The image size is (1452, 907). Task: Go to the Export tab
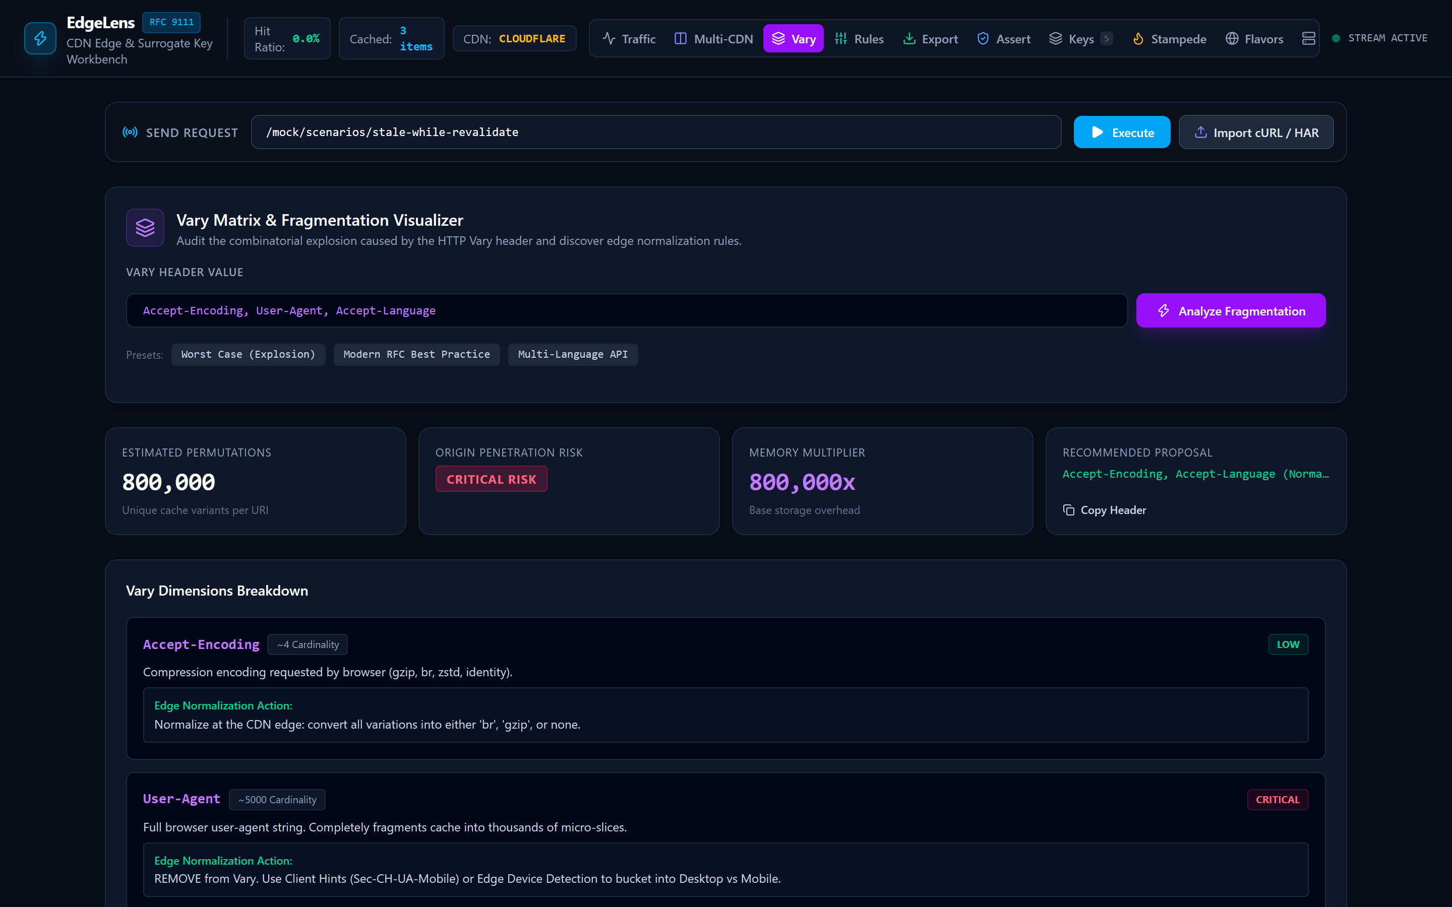pos(930,38)
